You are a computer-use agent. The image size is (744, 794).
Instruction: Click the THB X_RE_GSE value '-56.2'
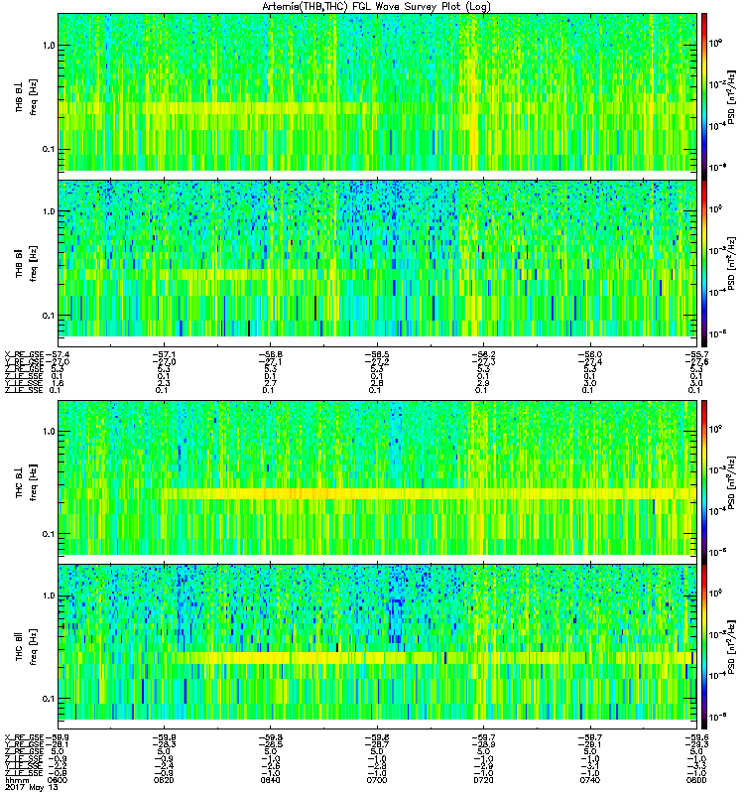[x=483, y=354]
